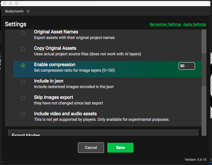
Task: Toggle Include video and audio assets radio
Action: pyautogui.click(x=23, y=115)
